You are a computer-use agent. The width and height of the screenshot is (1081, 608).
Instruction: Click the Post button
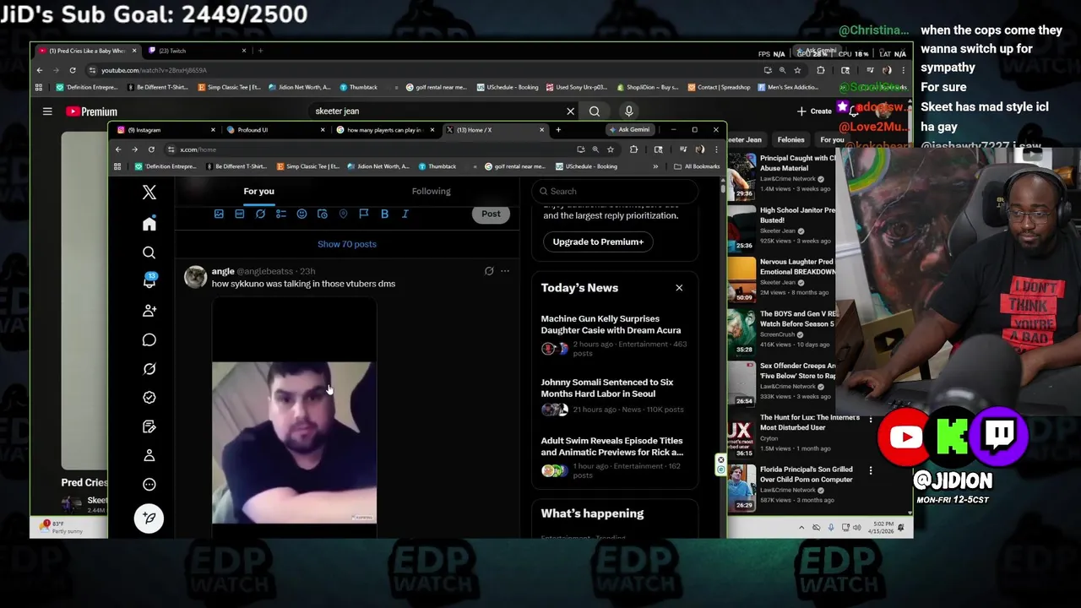click(x=491, y=214)
